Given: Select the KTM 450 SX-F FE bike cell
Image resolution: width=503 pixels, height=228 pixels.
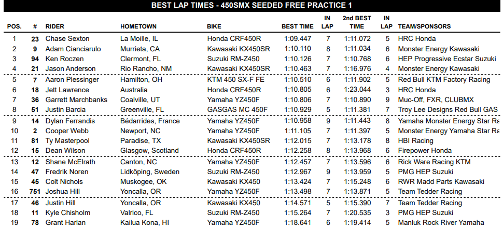Looking at the screenshot, I should (235, 80).
